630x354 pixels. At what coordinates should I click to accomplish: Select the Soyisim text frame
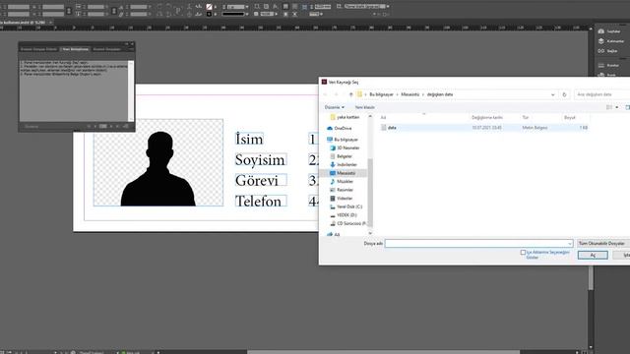[260, 159]
